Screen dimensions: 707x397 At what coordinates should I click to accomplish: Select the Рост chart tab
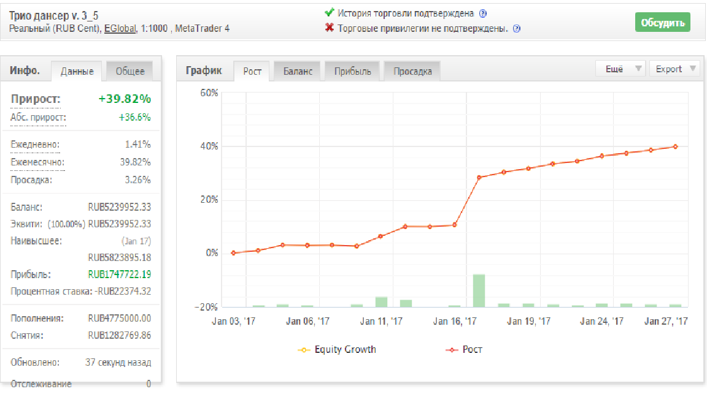(x=252, y=71)
